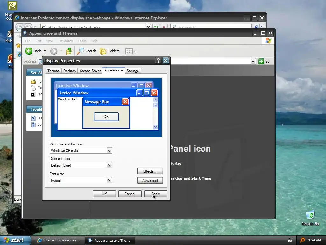Screen dimensions: 326x245
Task: Click the Forward arrow icon
Action: [x=53, y=51]
